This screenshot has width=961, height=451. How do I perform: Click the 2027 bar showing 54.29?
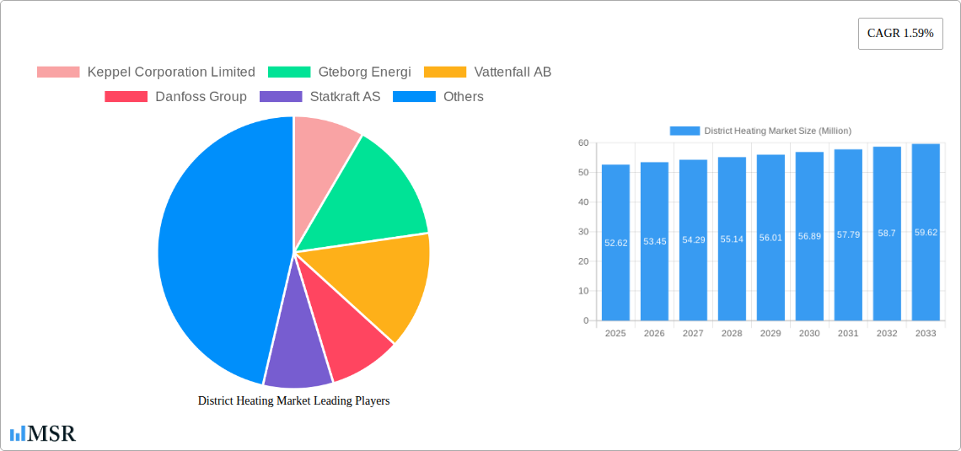(693, 240)
